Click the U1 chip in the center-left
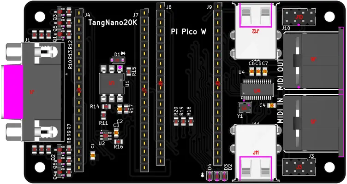This screenshot has width=347, height=184. 111,83
